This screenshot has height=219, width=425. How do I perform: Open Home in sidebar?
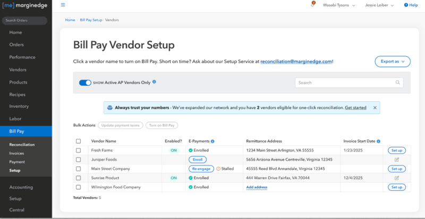pyautogui.click(x=15, y=32)
